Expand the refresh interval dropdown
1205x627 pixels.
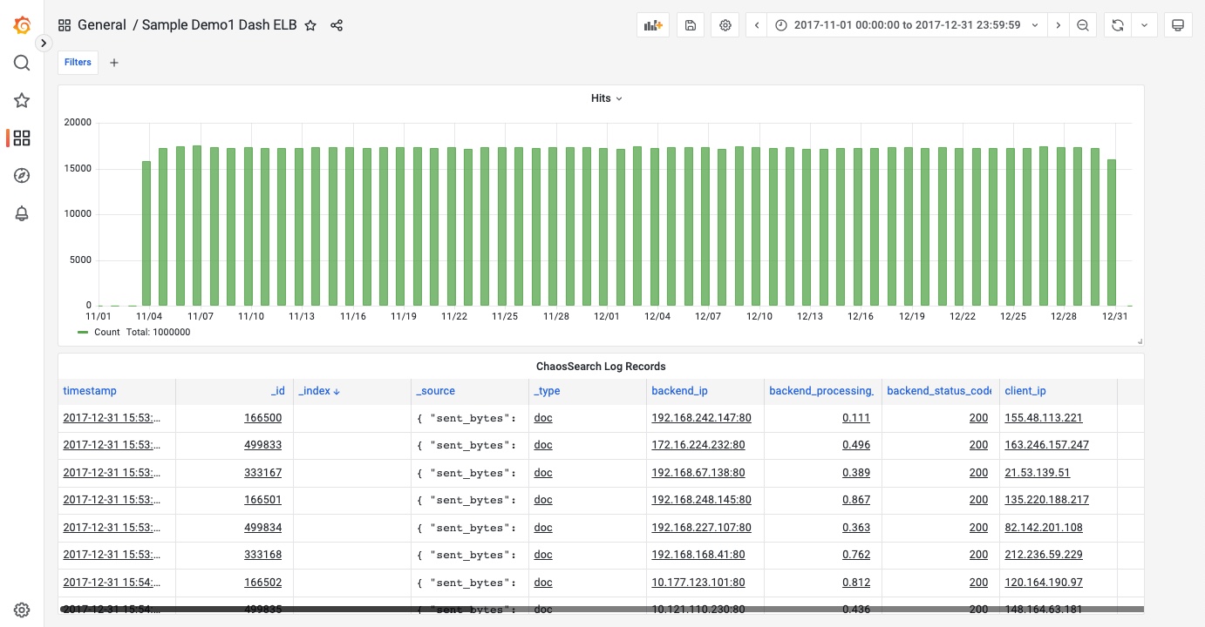(1144, 25)
